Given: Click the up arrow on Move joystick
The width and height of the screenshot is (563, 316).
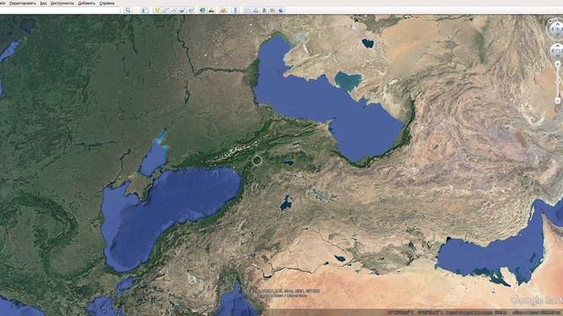Looking at the screenshot, I should 558,46.
